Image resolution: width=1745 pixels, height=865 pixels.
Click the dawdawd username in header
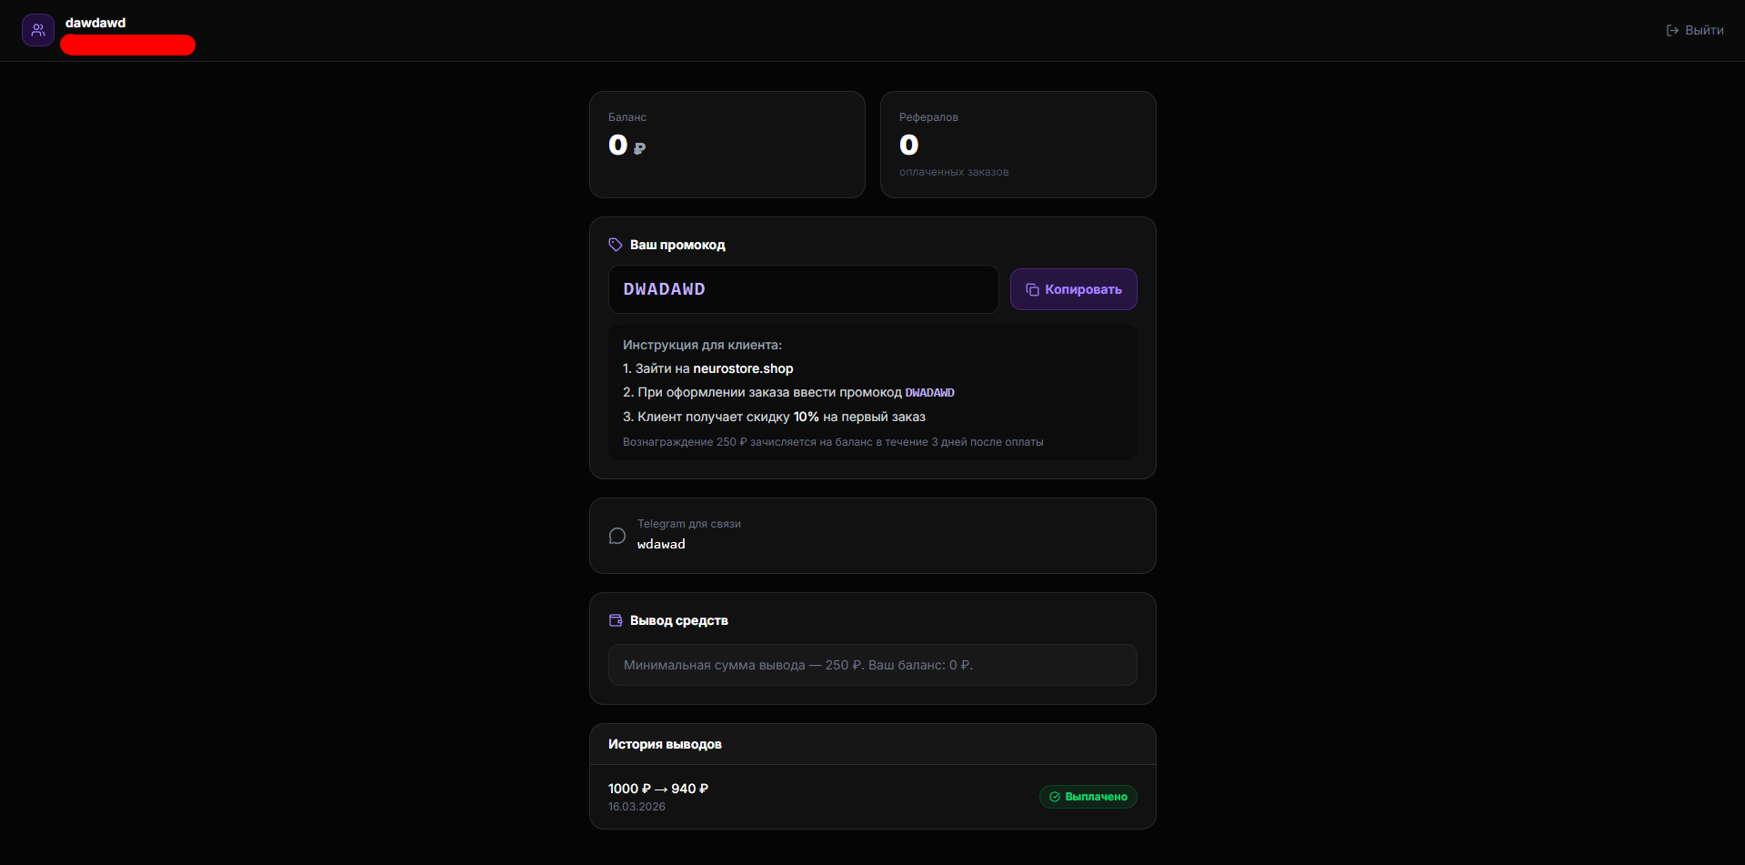95,23
